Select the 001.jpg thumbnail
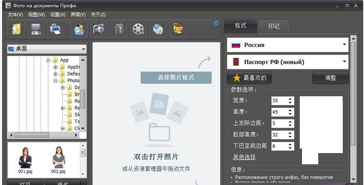 click(x=25, y=160)
